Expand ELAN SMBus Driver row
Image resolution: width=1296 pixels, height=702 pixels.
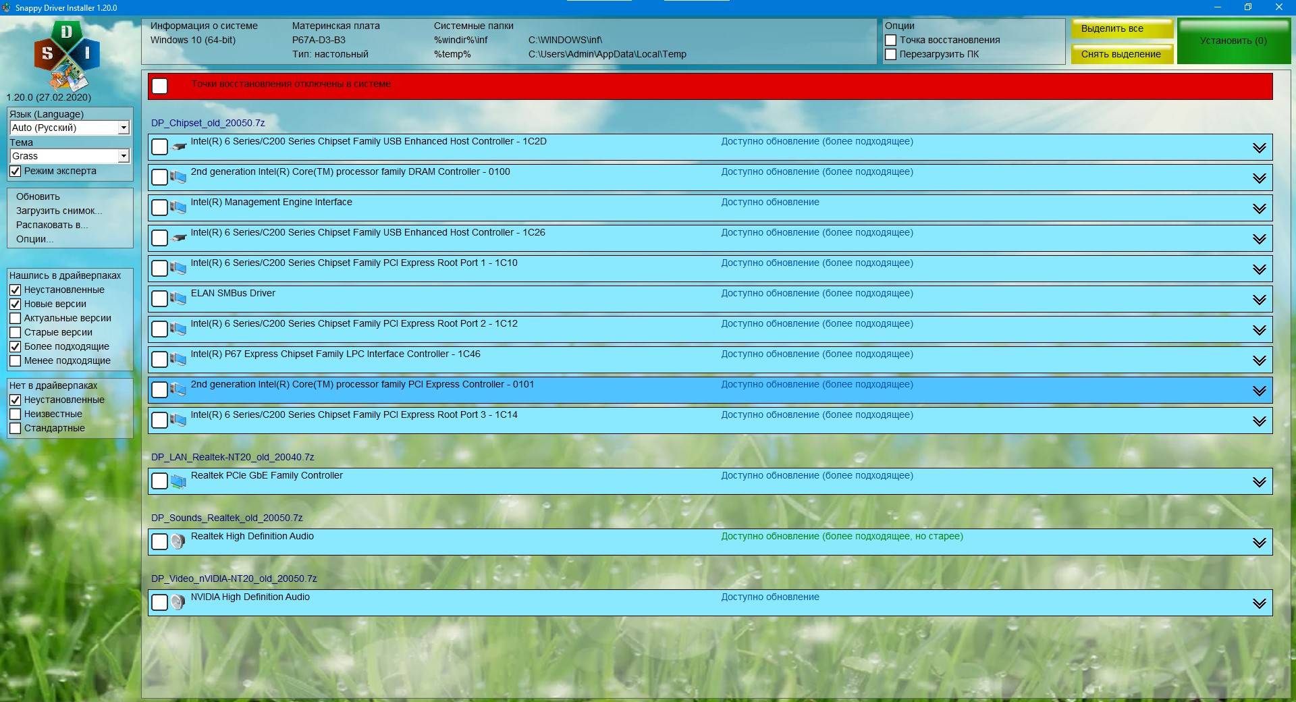(x=1259, y=300)
